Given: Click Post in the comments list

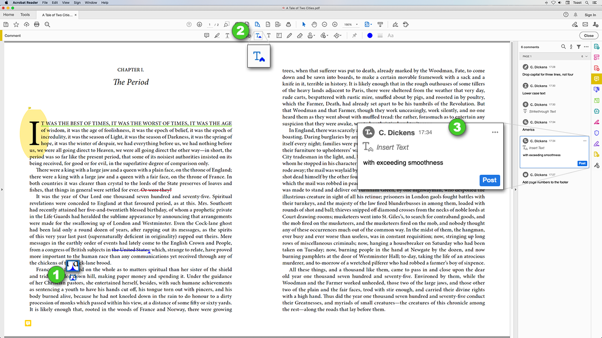Looking at the screenshot, I should (581, 163).
